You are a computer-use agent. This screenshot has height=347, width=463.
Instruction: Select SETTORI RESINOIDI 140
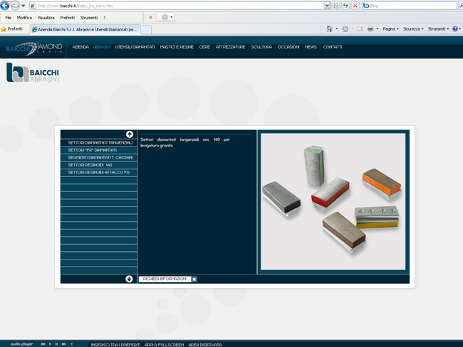(99, 165)
